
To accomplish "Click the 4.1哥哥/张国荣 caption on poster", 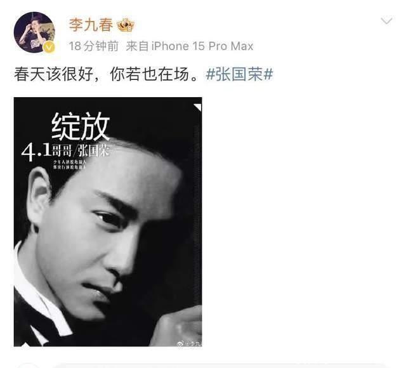I will coord(65,151).
